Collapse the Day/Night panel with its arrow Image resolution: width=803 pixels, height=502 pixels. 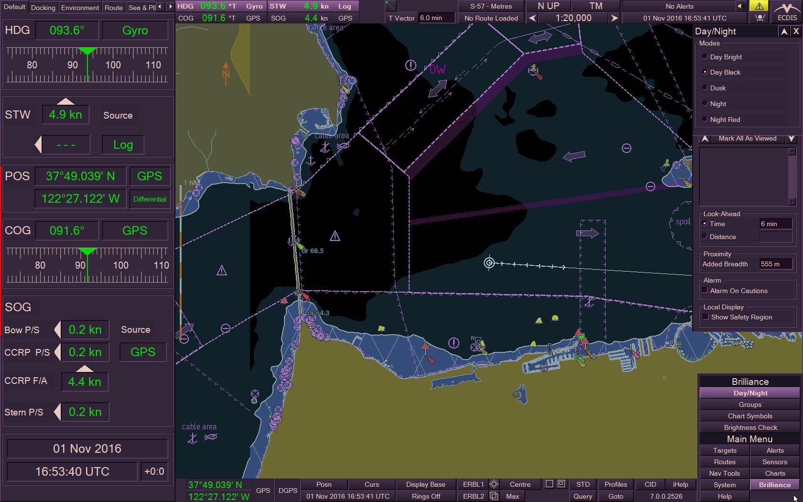[784, 31]
